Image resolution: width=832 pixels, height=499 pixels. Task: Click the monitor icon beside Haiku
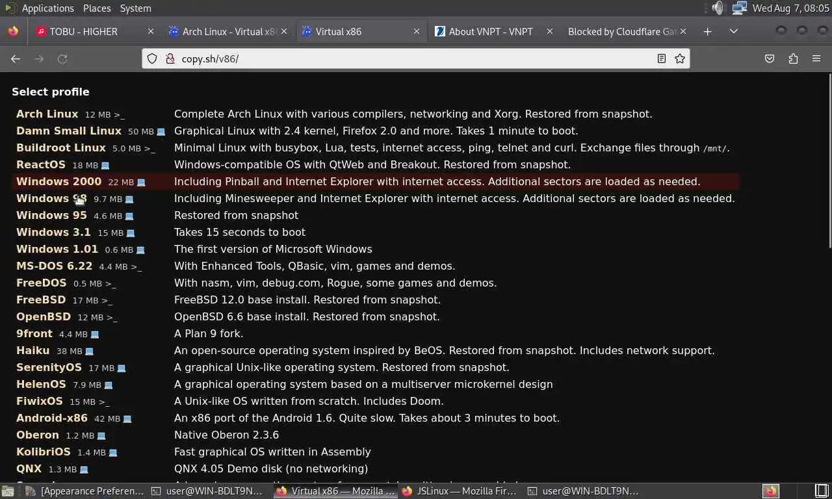click(90, 352)
